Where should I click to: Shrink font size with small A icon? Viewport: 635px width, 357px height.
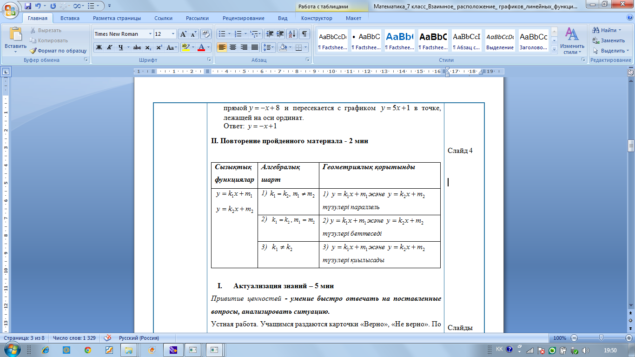click(x=194, y=34)
